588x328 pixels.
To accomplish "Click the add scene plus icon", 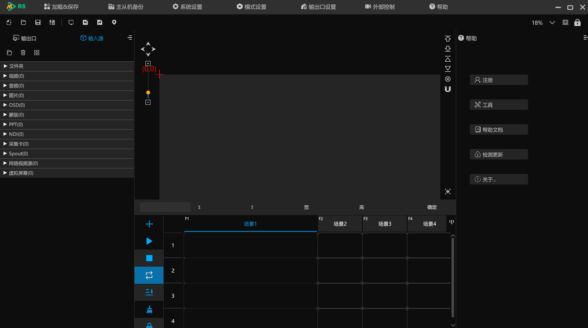I will (x=149, y=224).
